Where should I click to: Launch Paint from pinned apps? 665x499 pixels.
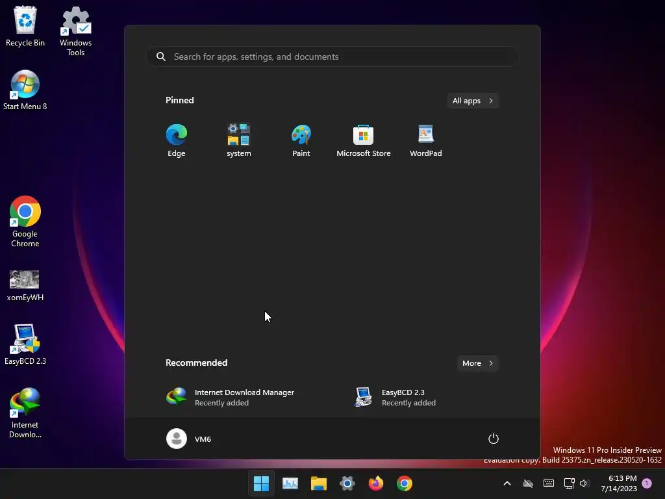coord(301,141)
